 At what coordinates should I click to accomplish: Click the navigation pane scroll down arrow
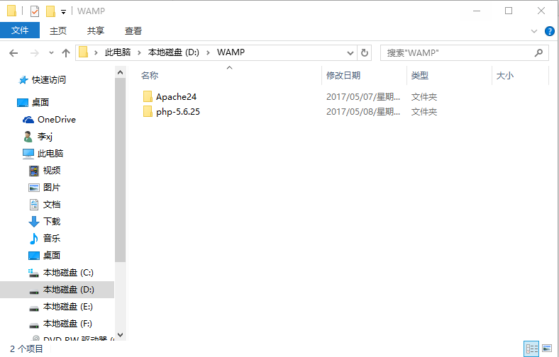point(121,335)
